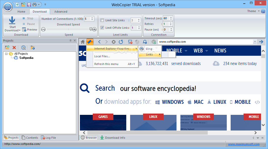Image resolution: width=268 pixels, height=149 pixels.
Task: Close the Projects panel
Action: (x=75, y=41)
